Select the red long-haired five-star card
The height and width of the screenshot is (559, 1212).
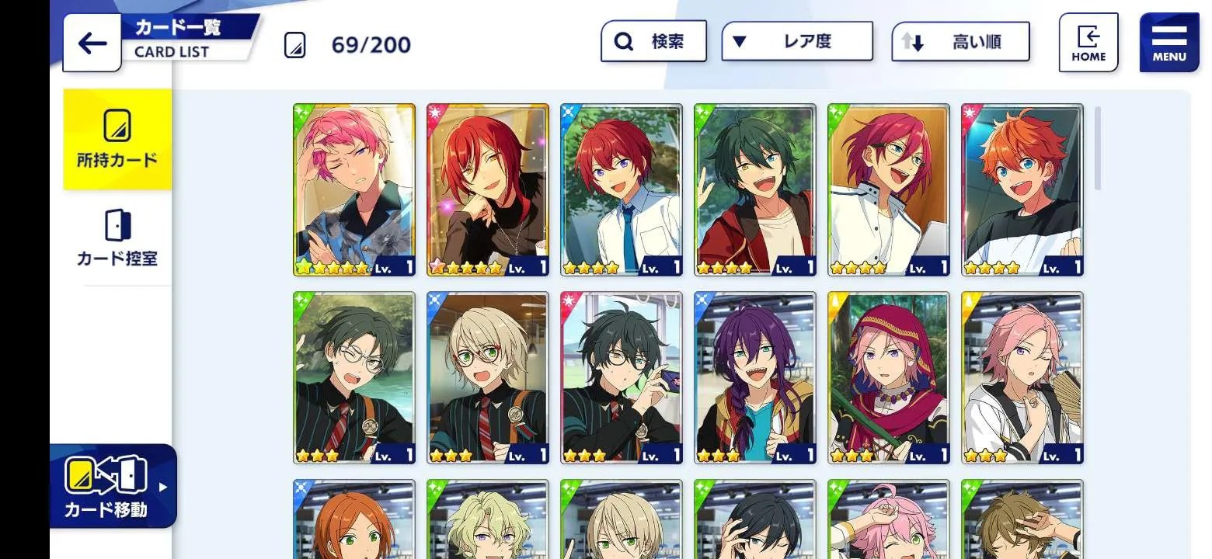(x=488, y=189)
